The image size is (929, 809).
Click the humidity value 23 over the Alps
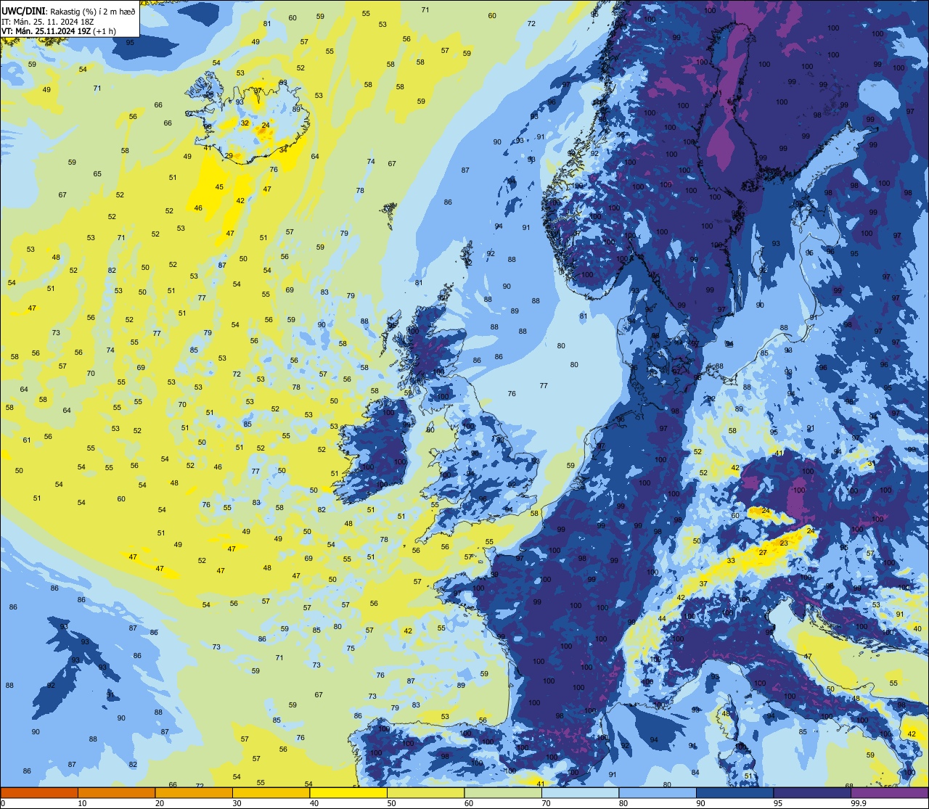(784, 543)
